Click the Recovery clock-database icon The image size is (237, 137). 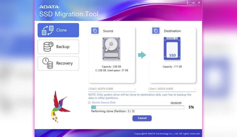(x=48, y=63)
